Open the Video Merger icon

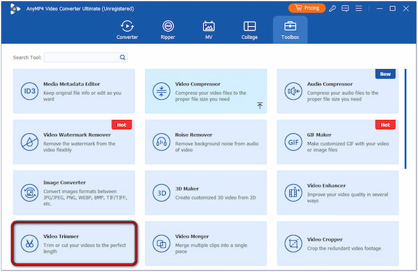point(162,243)
